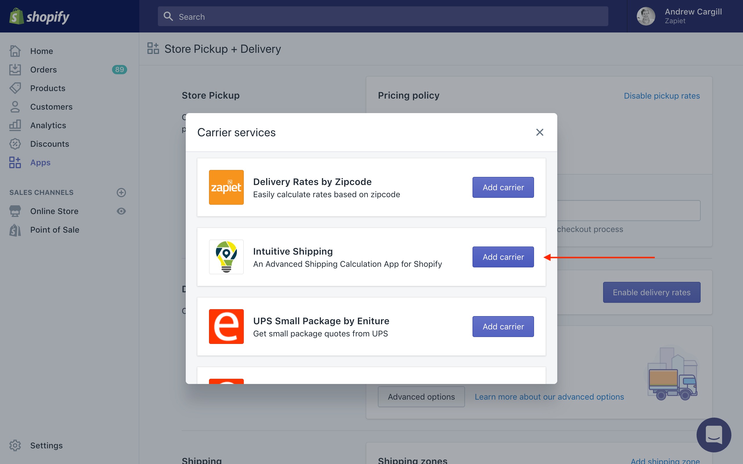Add carrier for Intuitive Shipping
Image resolution: width=743 pixels, height=464 pixels.
point(503,257)
